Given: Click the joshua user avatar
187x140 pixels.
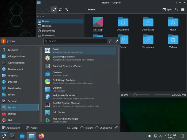Looking at the screenshot, I should tap(3, 41).
